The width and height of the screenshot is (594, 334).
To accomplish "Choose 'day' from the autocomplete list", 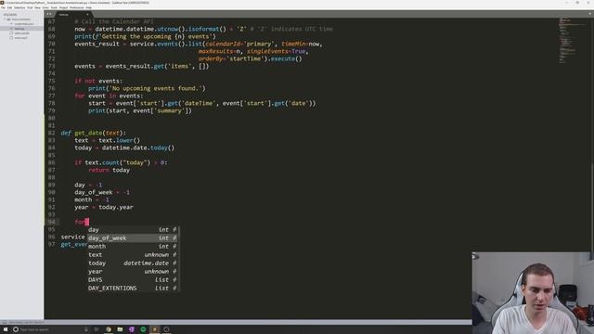I will click(x=132, y=229).
